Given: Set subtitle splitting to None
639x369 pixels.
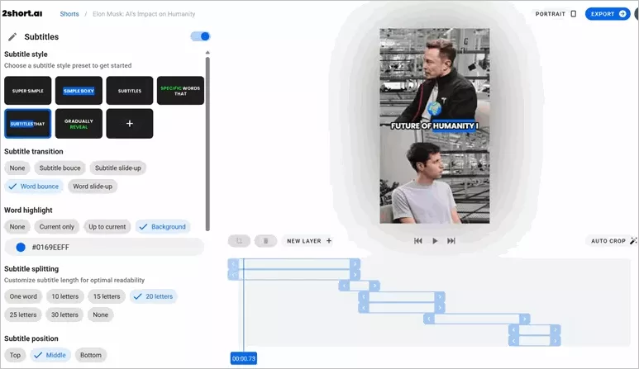Looking at the screenshot, I should (100, 315).
